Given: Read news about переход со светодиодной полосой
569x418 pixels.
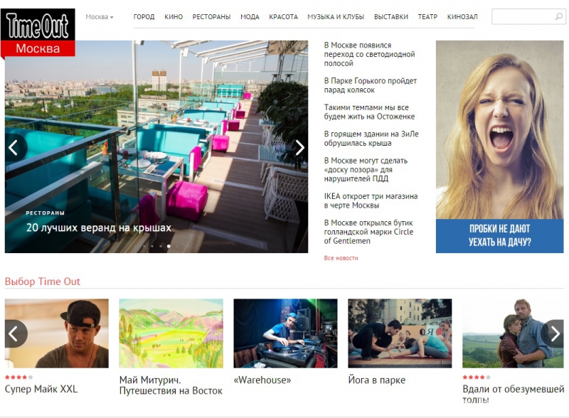Looking at the screenshot, I should (369, 55).
